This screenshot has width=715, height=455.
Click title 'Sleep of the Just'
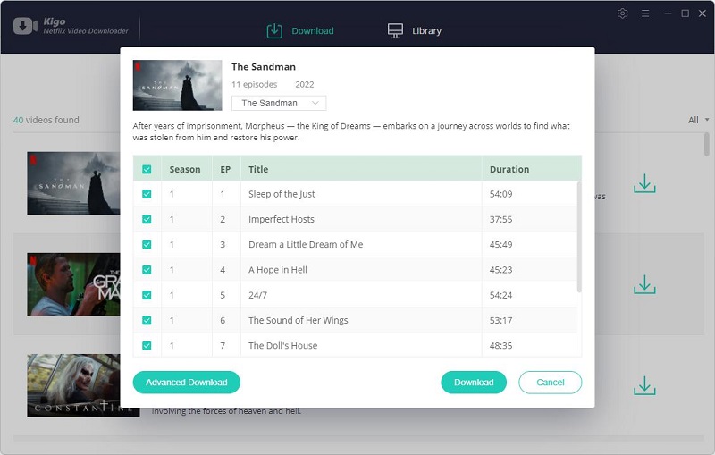point(282,194)
